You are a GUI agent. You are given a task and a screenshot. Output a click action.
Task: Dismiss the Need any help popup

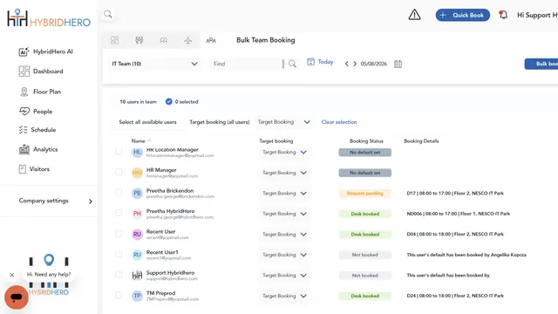[x=11, y=276]
